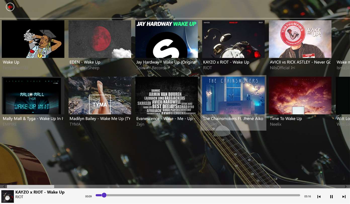Click the Spinnin' Records uploader name

[x=151, y=68]
